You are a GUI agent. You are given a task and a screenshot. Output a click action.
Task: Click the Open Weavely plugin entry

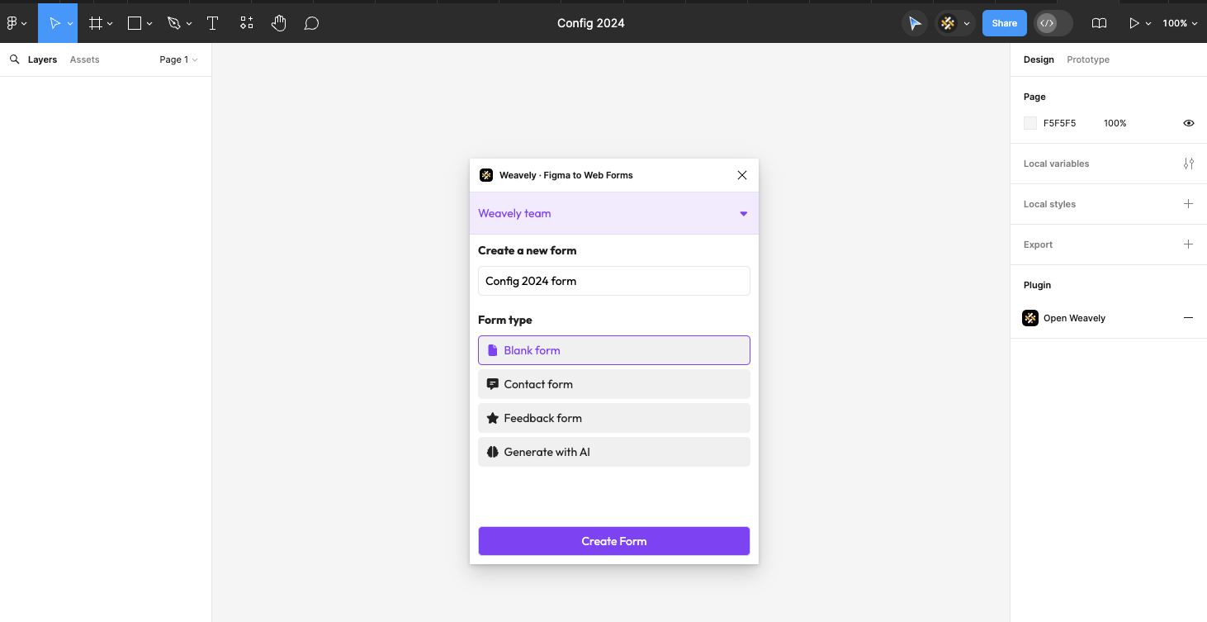point(1074,318)
